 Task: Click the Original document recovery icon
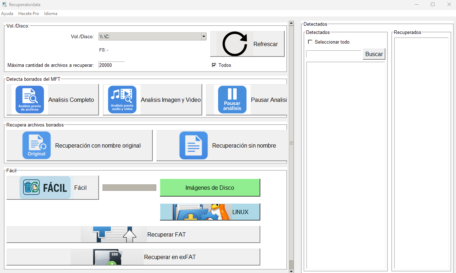(37, 145)
